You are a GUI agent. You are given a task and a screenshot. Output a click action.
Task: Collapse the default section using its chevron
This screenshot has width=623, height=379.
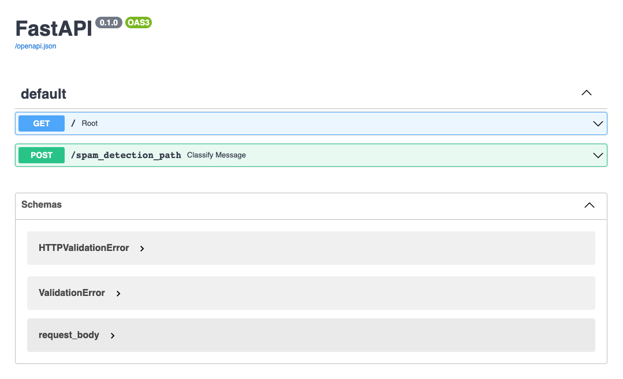(586, 93)
